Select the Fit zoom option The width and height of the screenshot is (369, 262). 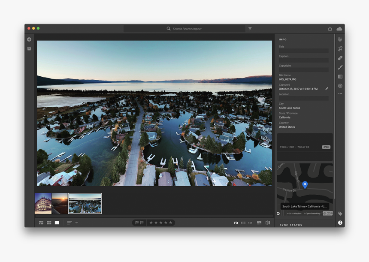236,223
